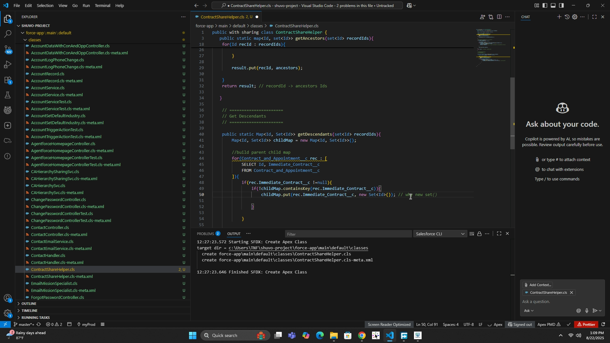
Task: Click the split editor right icon
Action: pos(499,17)
